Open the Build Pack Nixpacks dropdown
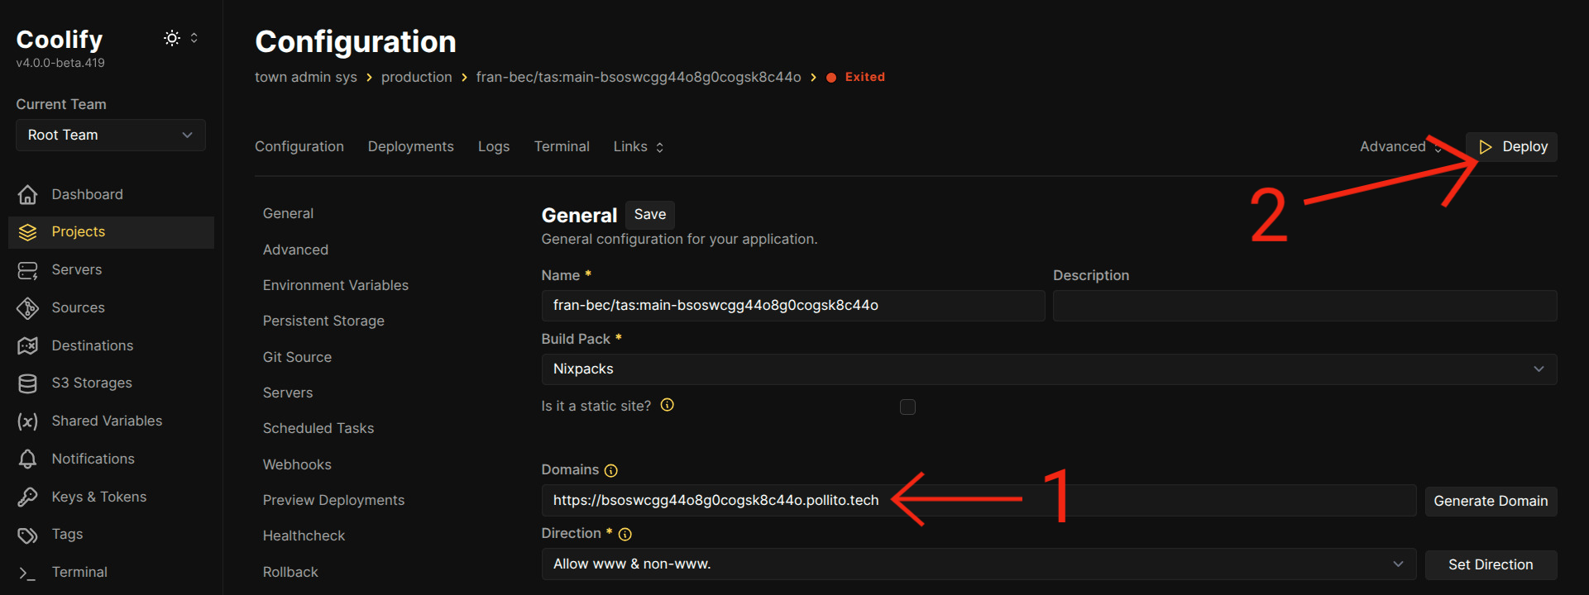The width and height of the screenshot is (1589, 595). 1049,369
